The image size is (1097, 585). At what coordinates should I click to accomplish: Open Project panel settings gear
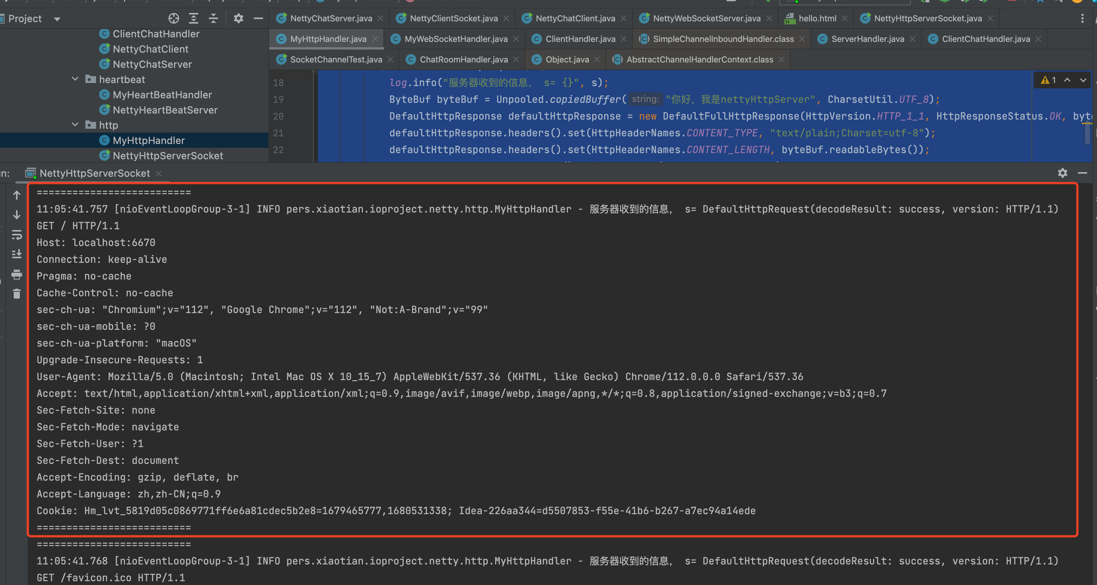click(x=238, y=18)
